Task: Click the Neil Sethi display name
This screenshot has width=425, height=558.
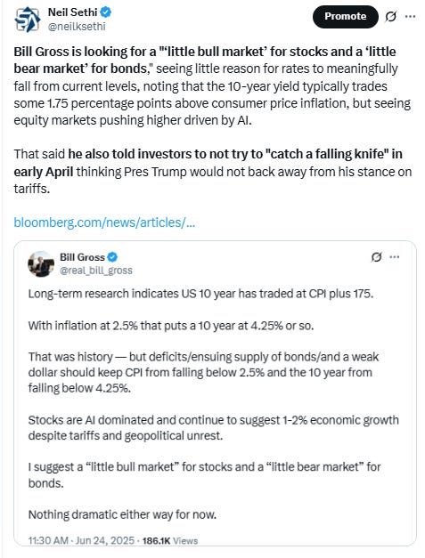Action: tap(73, 12)
